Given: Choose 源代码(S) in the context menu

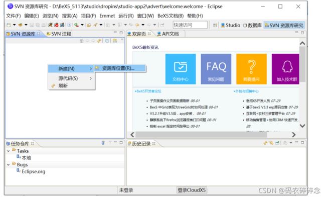Looking at the screenshot, I should click(x=71, y=78).
